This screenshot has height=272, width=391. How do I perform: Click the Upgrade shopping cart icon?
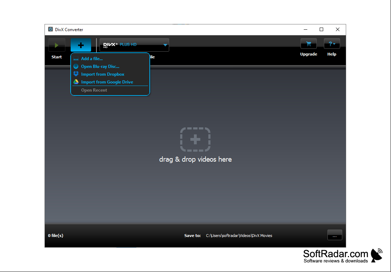(x=309, y=44)
